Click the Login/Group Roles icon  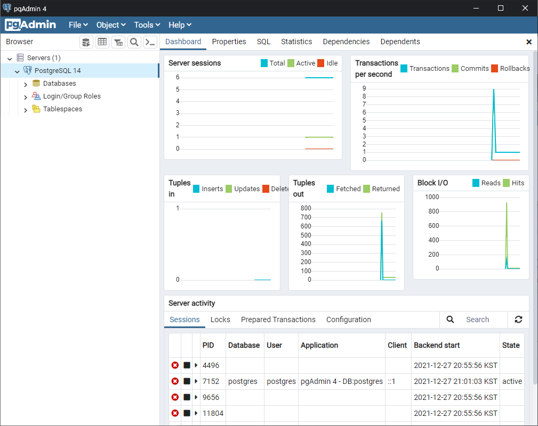(x=36, y=96)
